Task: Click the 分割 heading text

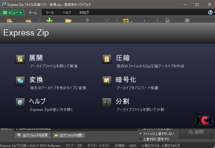Action: 122,101
